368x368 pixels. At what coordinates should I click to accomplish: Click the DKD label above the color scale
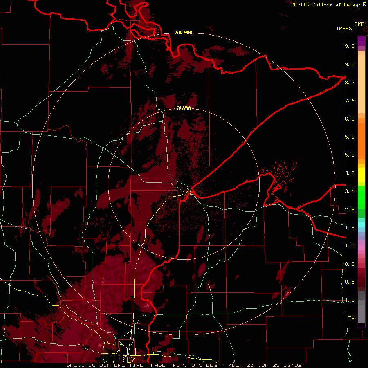pos(359,25)
